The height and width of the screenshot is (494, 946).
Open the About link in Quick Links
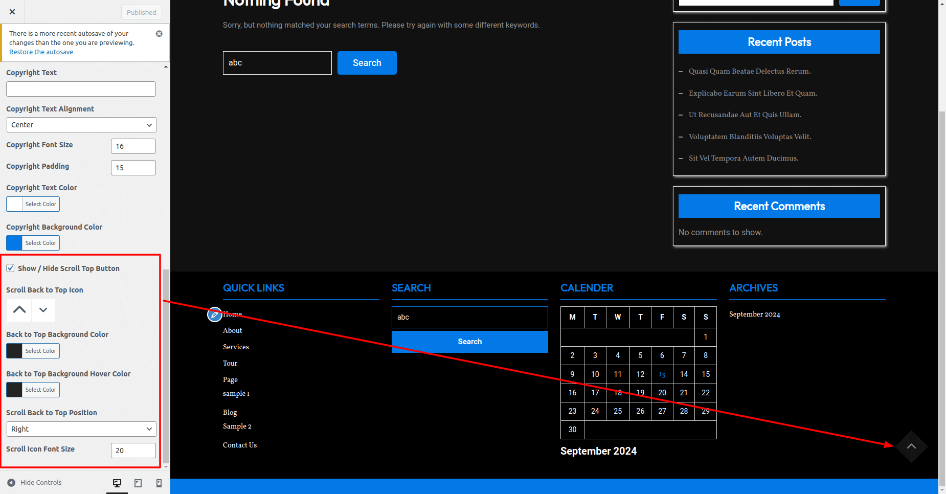(233, 331)
